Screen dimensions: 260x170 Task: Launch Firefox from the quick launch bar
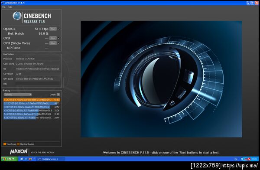[x=30, y=159]
